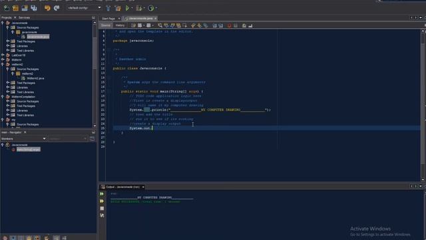Toggle Rectangular Selection in editor toolbar
Viewport: 426px width, 240px height.
click(x=185, y=25)
